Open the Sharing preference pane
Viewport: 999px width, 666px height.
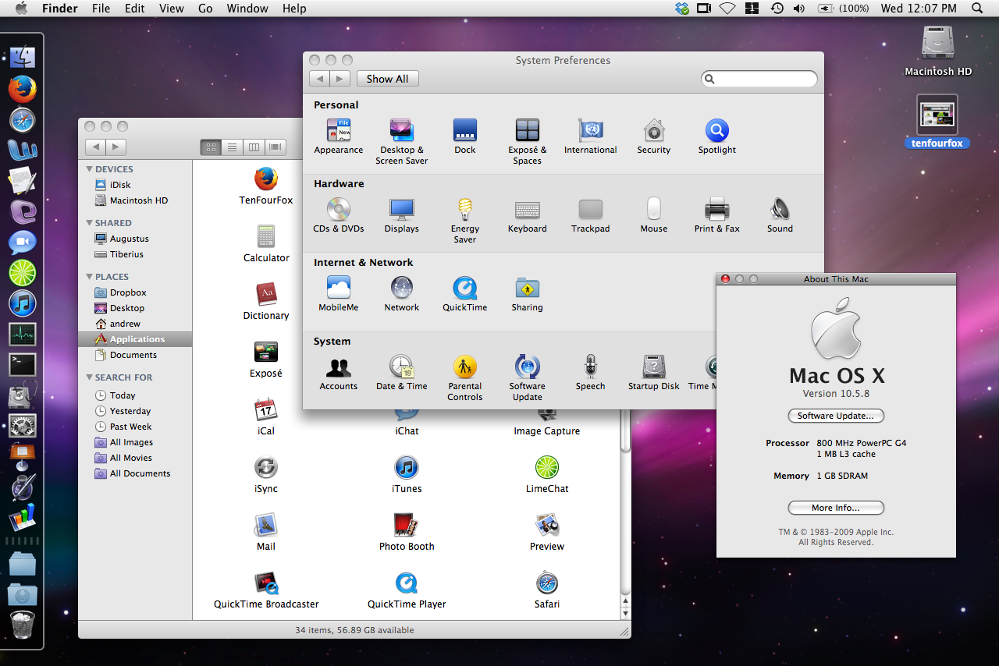click(x=528, y=288)
